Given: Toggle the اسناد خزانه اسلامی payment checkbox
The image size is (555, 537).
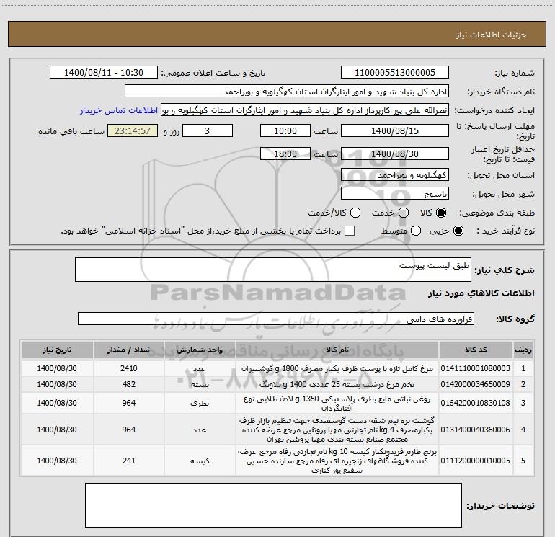Looking at the screenshot, I should tap(350, 231).
